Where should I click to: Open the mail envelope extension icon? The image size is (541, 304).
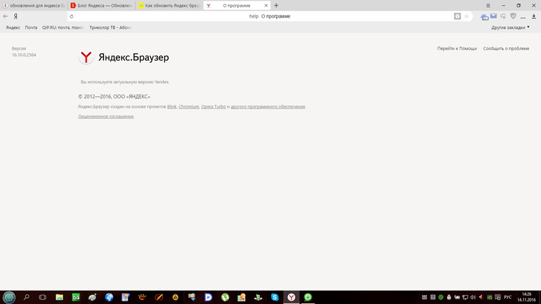point(494,16)
